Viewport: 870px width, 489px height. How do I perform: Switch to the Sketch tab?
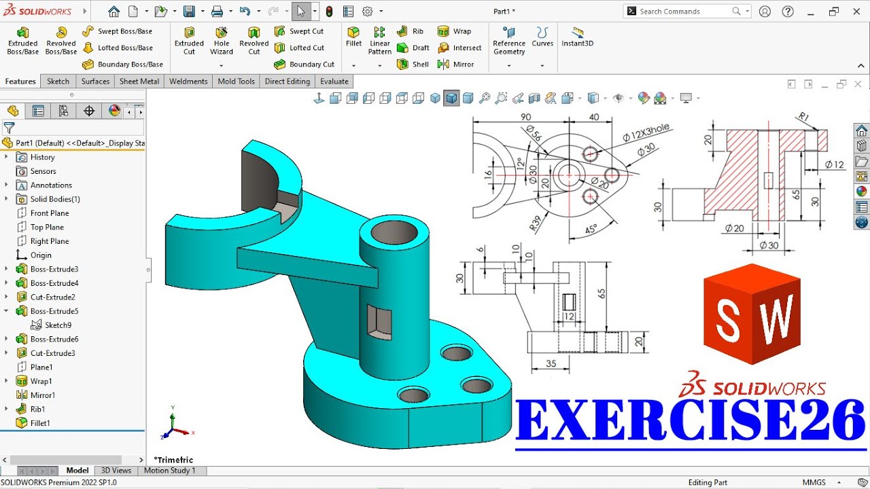coord(58,81)
